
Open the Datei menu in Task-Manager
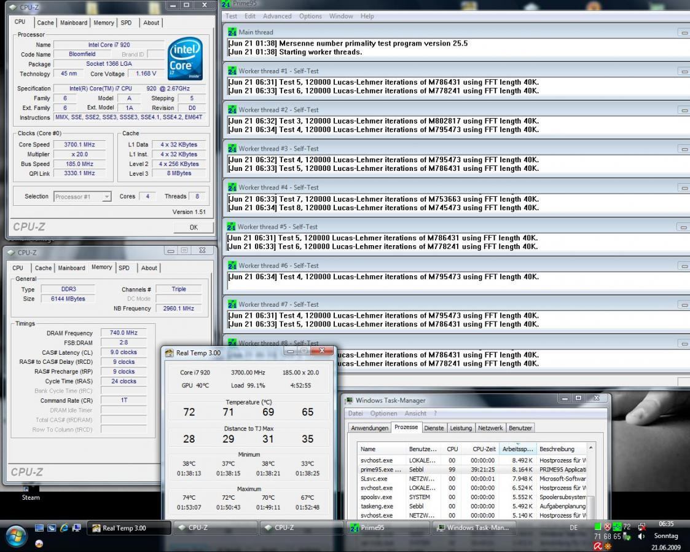(x=356, y=413)
